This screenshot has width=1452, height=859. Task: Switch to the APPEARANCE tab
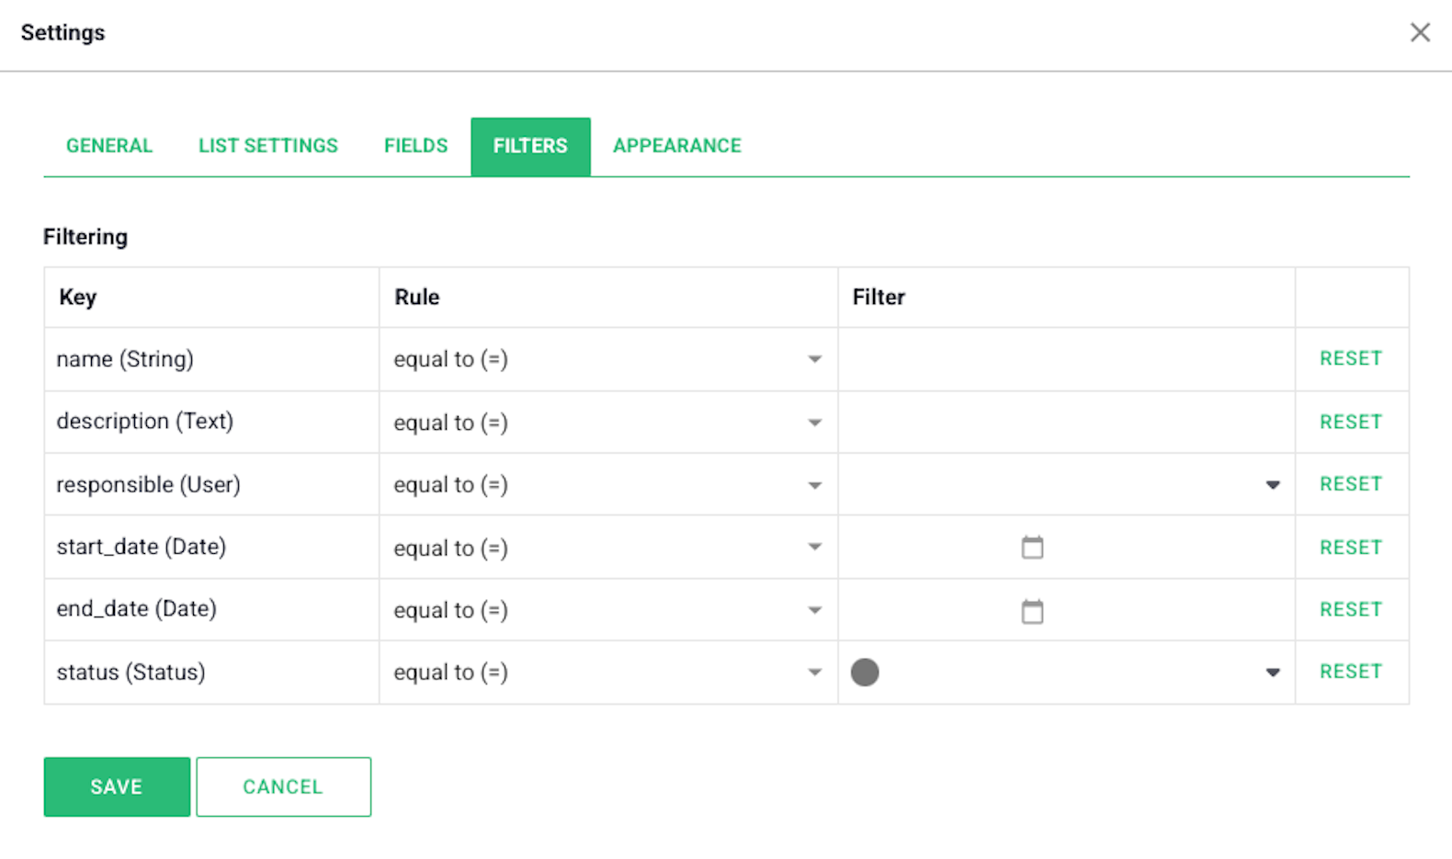677,146
